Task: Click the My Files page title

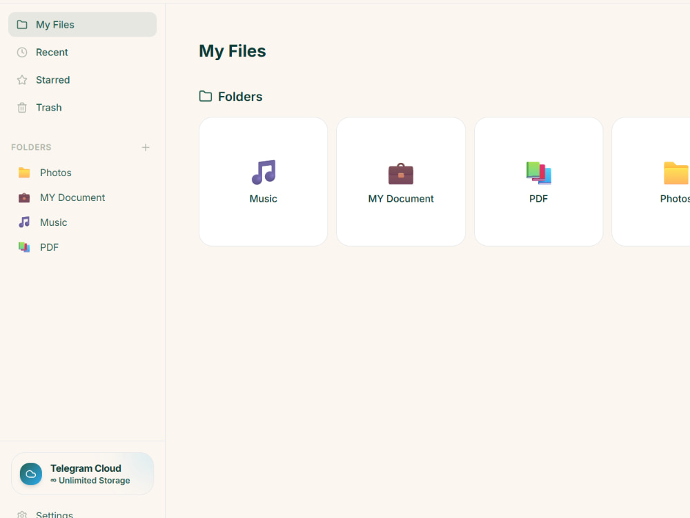Action: pos(233,51)
